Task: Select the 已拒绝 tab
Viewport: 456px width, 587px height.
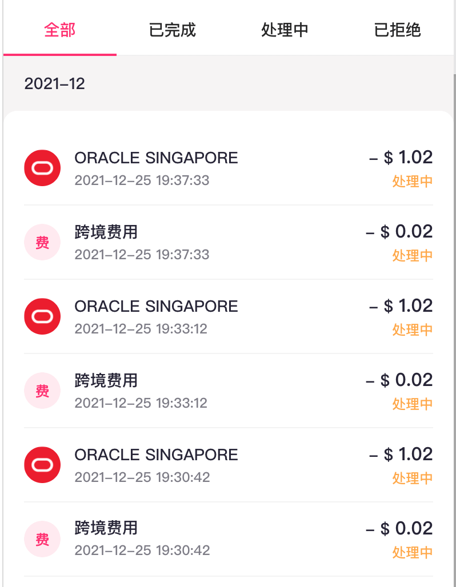Action: [397, 30]
